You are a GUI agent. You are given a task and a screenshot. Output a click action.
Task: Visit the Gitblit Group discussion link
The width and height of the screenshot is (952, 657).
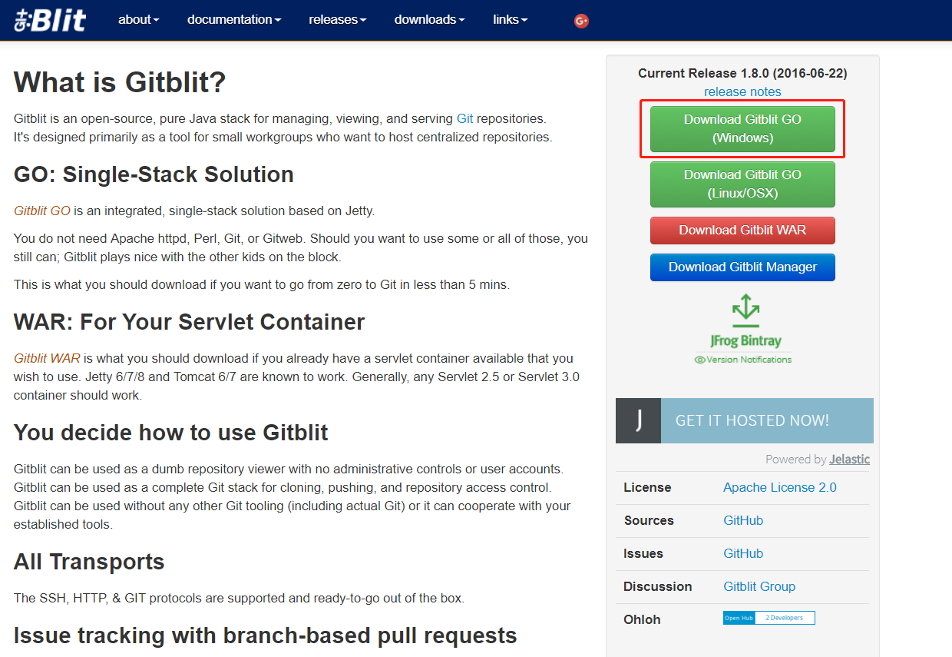pos(759,587)
